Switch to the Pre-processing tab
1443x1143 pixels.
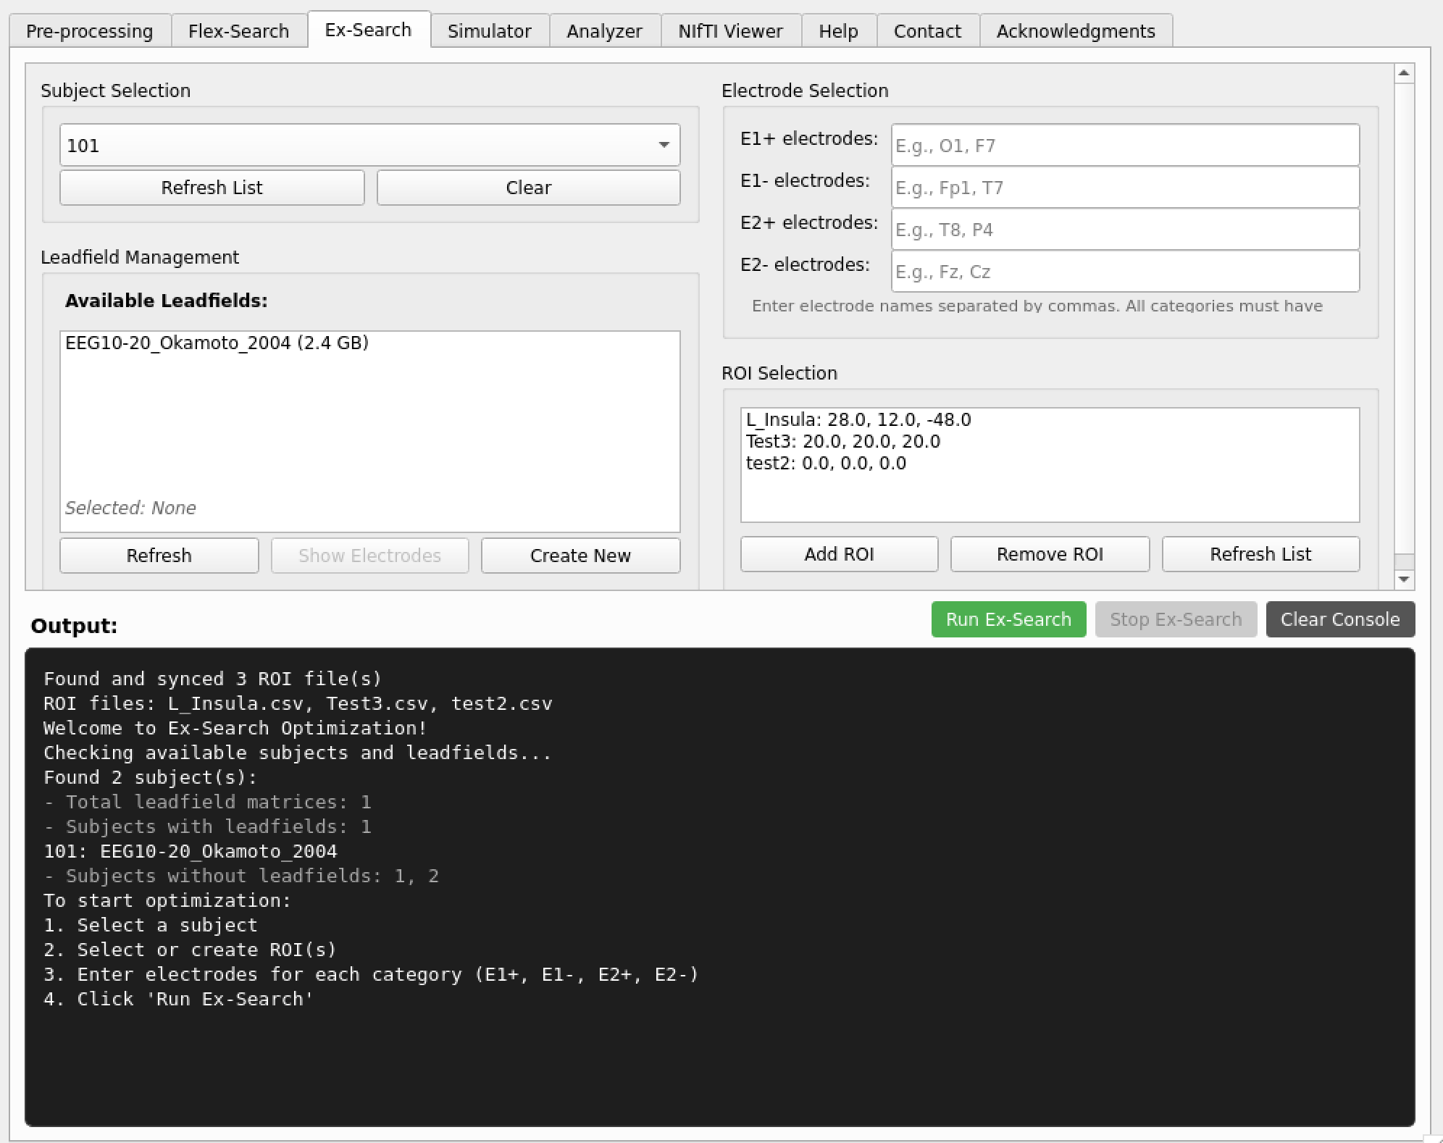coord(90,31)
